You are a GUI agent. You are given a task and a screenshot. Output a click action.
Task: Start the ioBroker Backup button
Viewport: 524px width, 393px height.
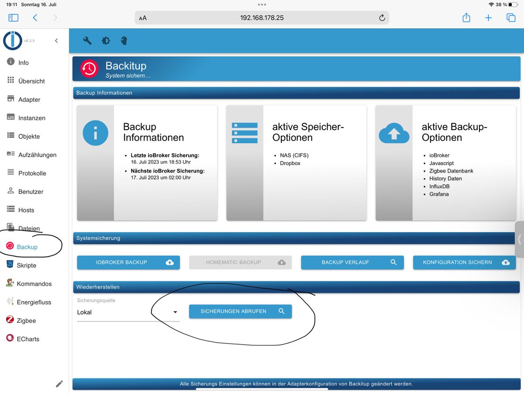pos(128,262)
